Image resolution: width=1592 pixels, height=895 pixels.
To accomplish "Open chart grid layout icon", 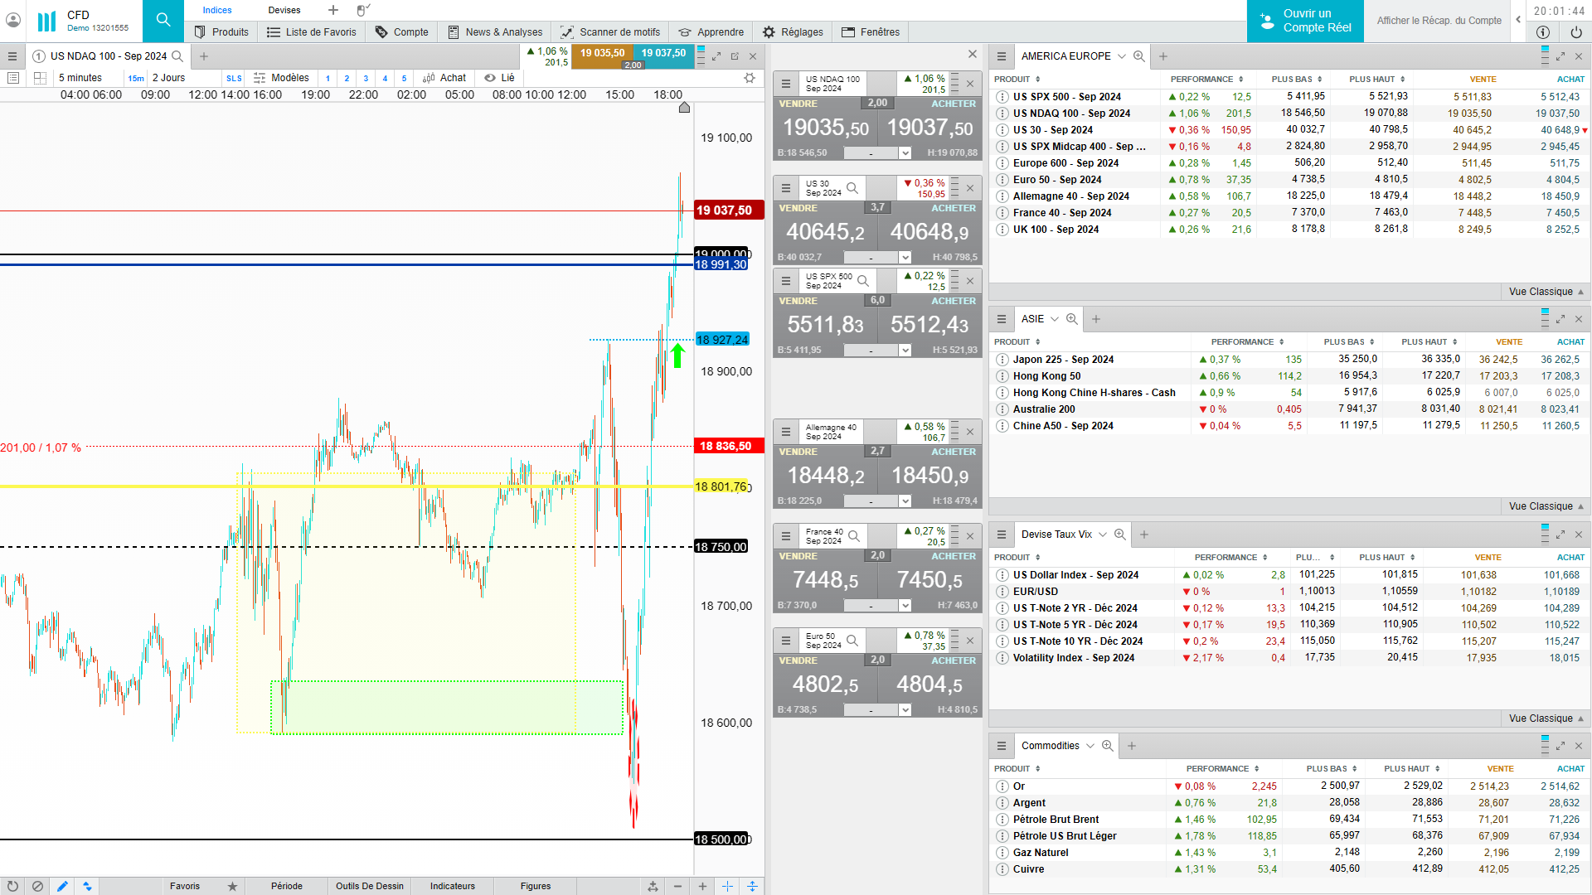I will pos(40,78).
